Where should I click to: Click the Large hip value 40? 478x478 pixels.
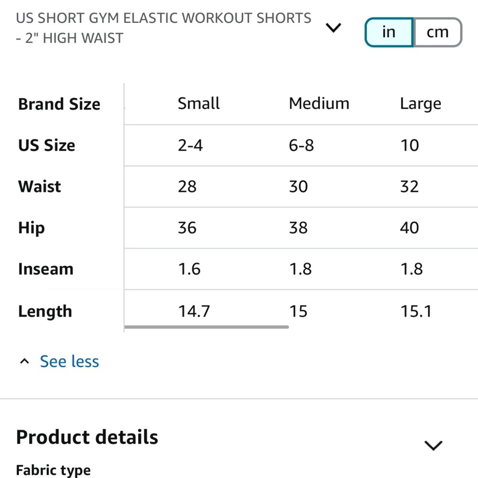click(x=409, y=228)
